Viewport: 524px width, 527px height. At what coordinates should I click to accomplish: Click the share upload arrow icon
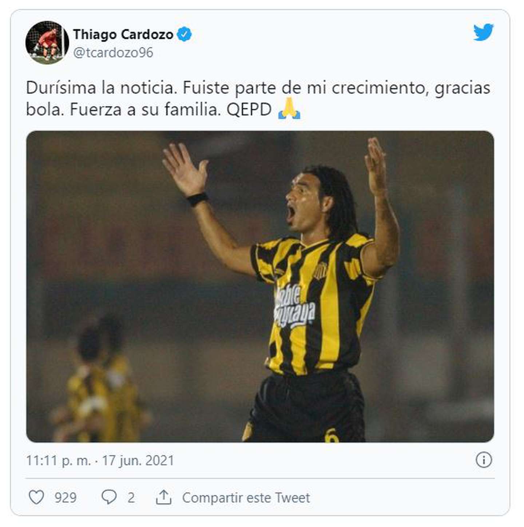(164, 497)
